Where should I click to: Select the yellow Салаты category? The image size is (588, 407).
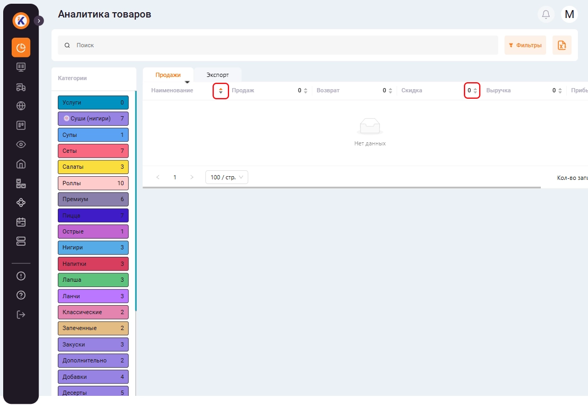[x=93, y=167]
